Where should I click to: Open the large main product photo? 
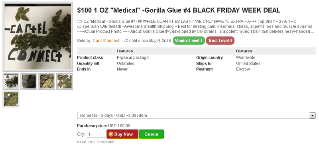tap(37, 37)
